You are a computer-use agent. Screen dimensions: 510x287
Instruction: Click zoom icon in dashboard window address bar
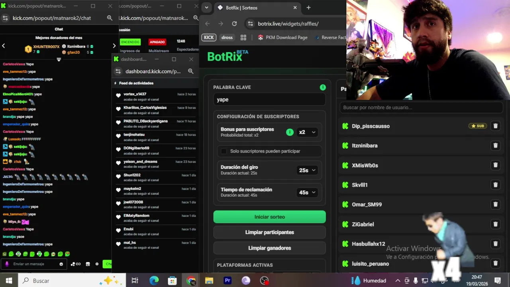(190, 71)
